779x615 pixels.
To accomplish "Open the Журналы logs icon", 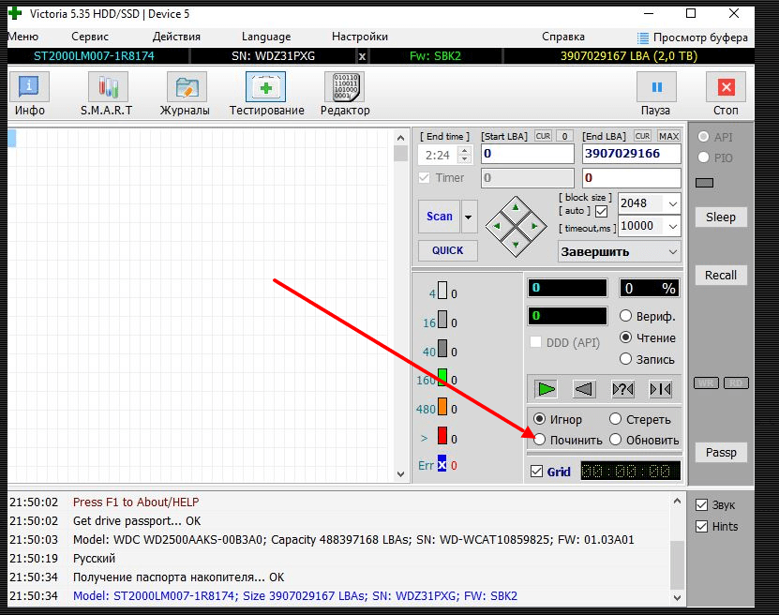I will tap(186, 87).
